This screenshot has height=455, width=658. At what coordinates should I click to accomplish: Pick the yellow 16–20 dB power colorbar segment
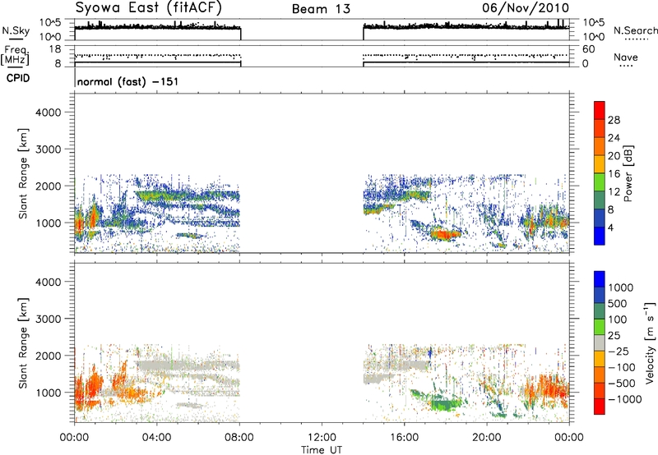click(x=600, y=163)
